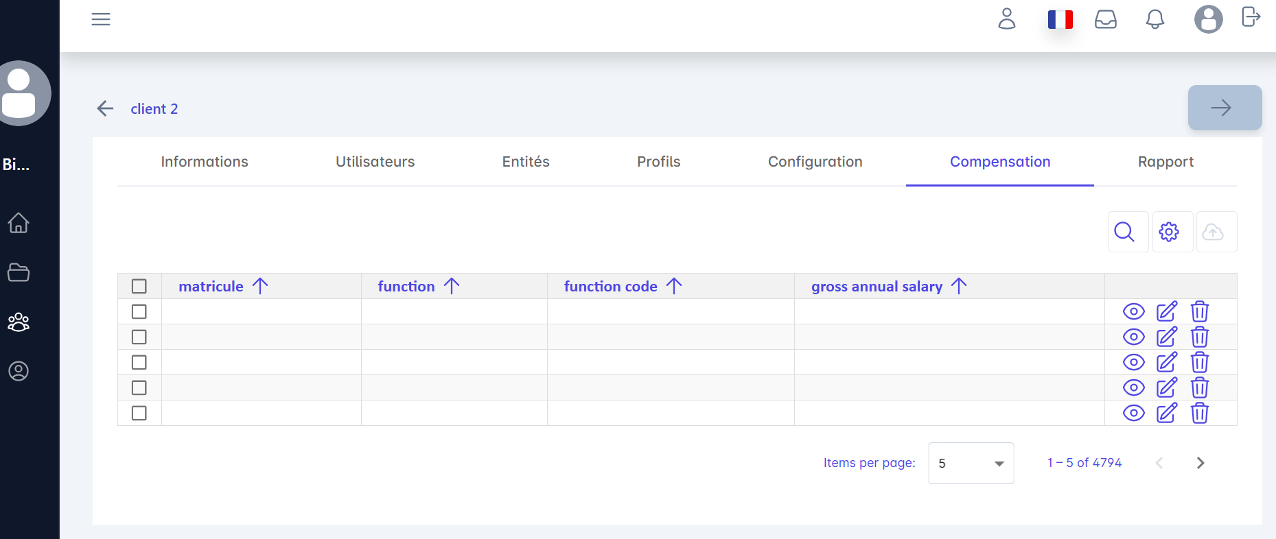Click the French flag language icon
The image size is (1276, 539).
pos(1060,19)
